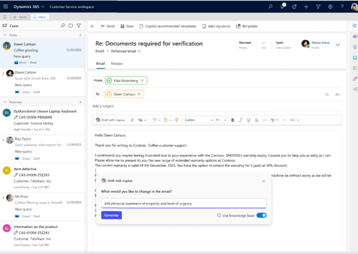Click the Add a subject field

pyautogui.click(x=217, y=106)
